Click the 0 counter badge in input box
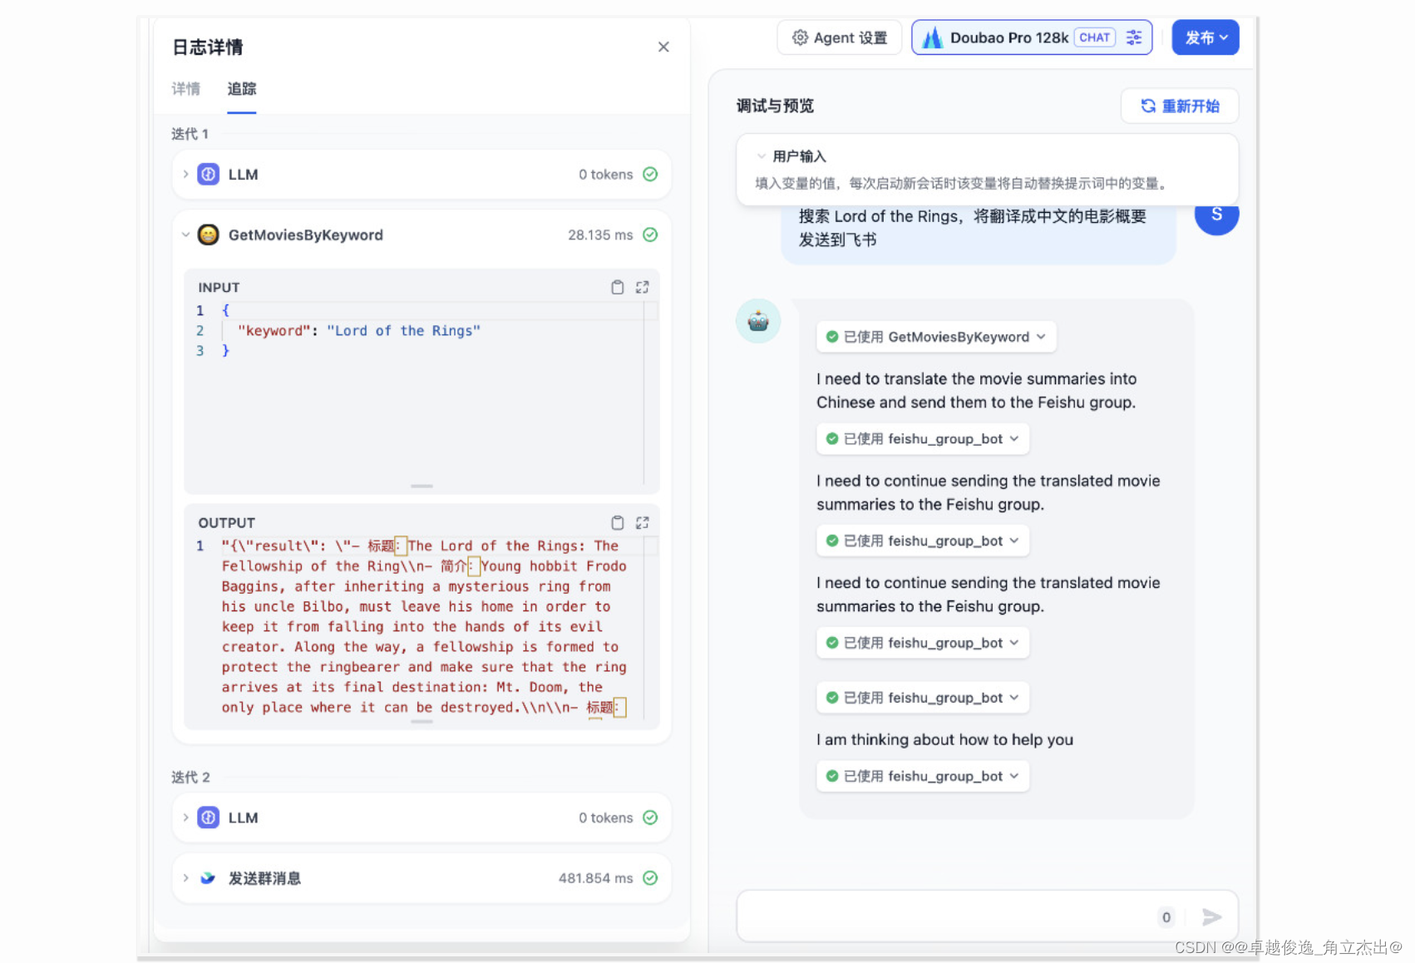 (1166, 916)
